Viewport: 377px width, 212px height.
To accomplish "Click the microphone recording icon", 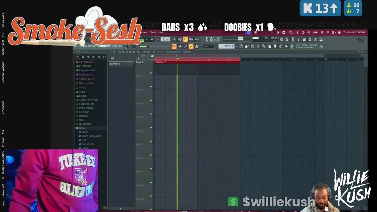I will (293, 39).
